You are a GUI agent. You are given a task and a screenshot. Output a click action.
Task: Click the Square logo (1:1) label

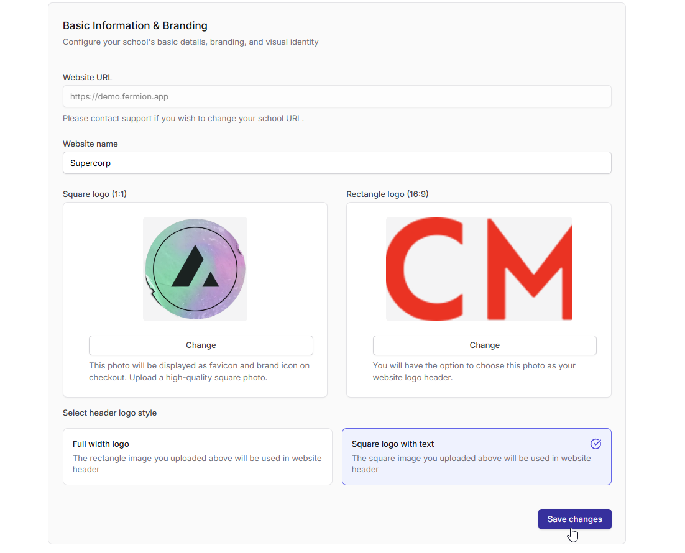click(x=94, y=194)
